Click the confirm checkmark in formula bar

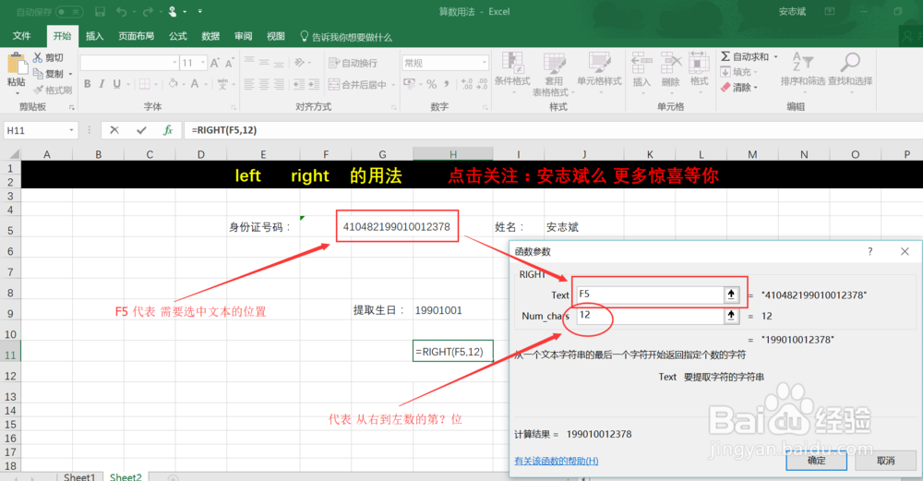(141, 130)
